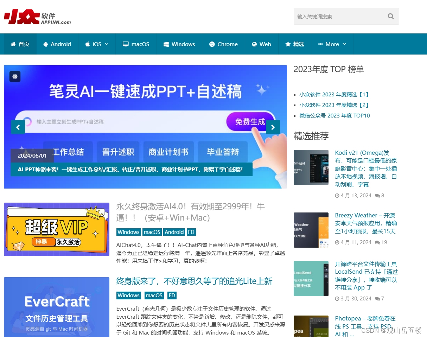Click the comment bubble icon showing 19

coord(377,242)
